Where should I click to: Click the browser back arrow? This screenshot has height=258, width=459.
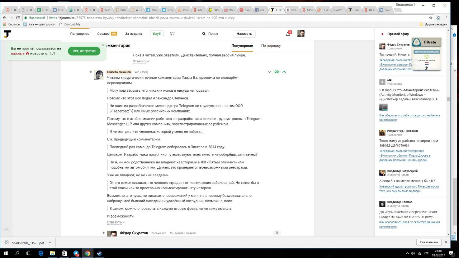4,18
